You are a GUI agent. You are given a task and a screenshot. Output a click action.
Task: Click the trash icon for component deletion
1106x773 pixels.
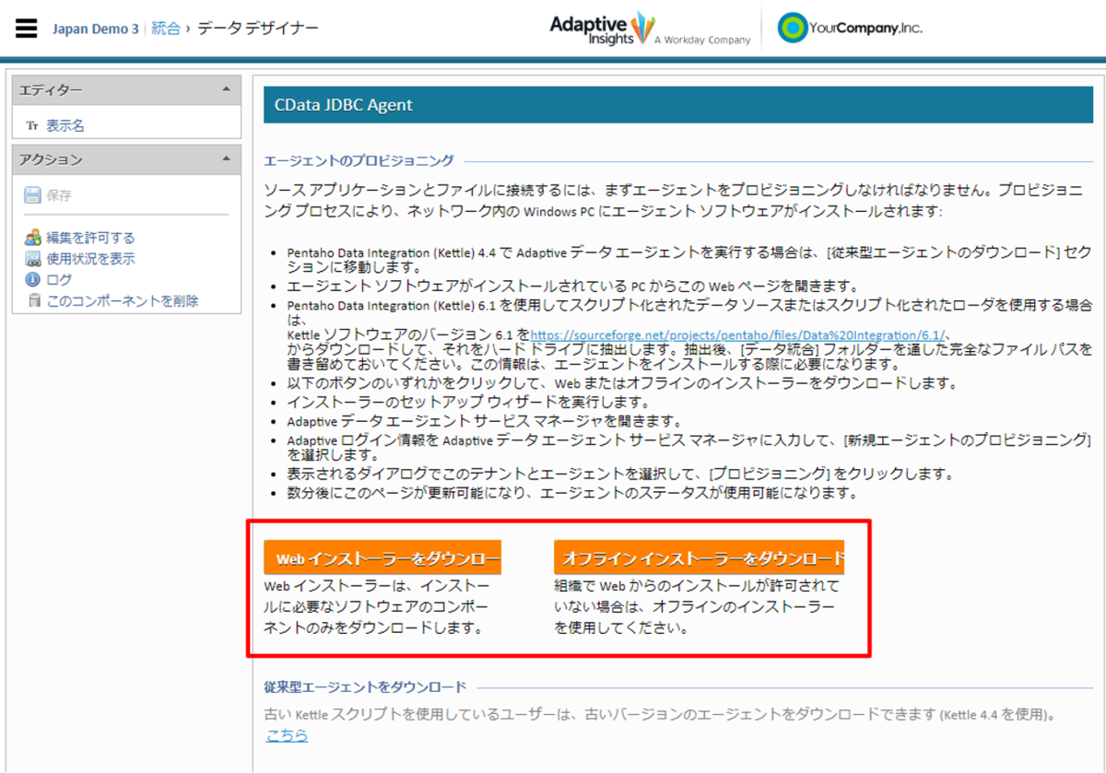tap(34, 301)
